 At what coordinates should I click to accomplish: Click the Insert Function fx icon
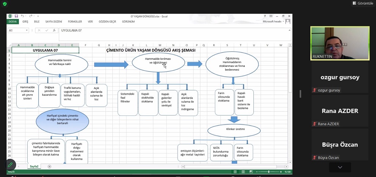click(x=54, y=30)
